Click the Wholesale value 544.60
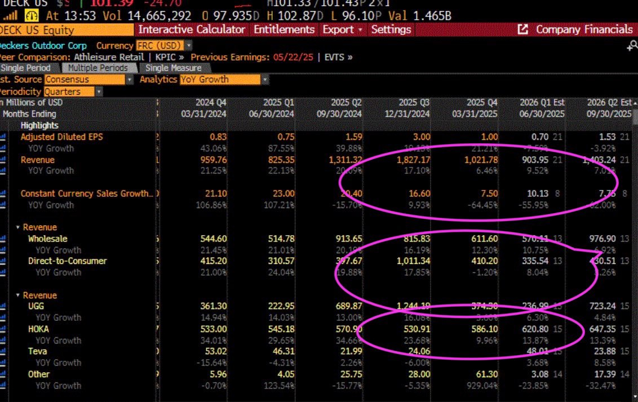Viewport: 638px width, 402px height. click(213, 239)
